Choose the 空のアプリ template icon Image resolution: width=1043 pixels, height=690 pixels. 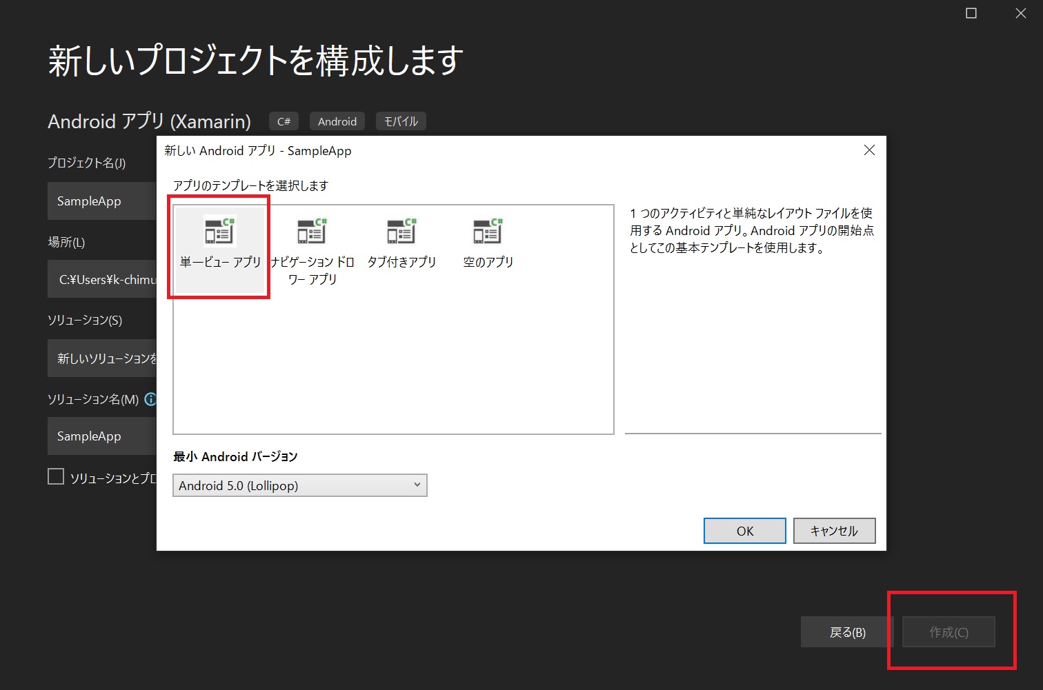click(x=488, y=232)
